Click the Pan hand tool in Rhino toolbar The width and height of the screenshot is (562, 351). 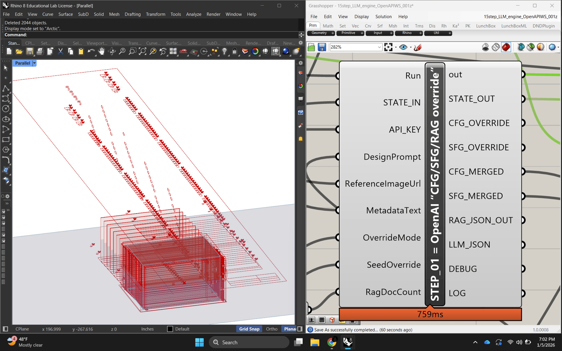point(101,51)
